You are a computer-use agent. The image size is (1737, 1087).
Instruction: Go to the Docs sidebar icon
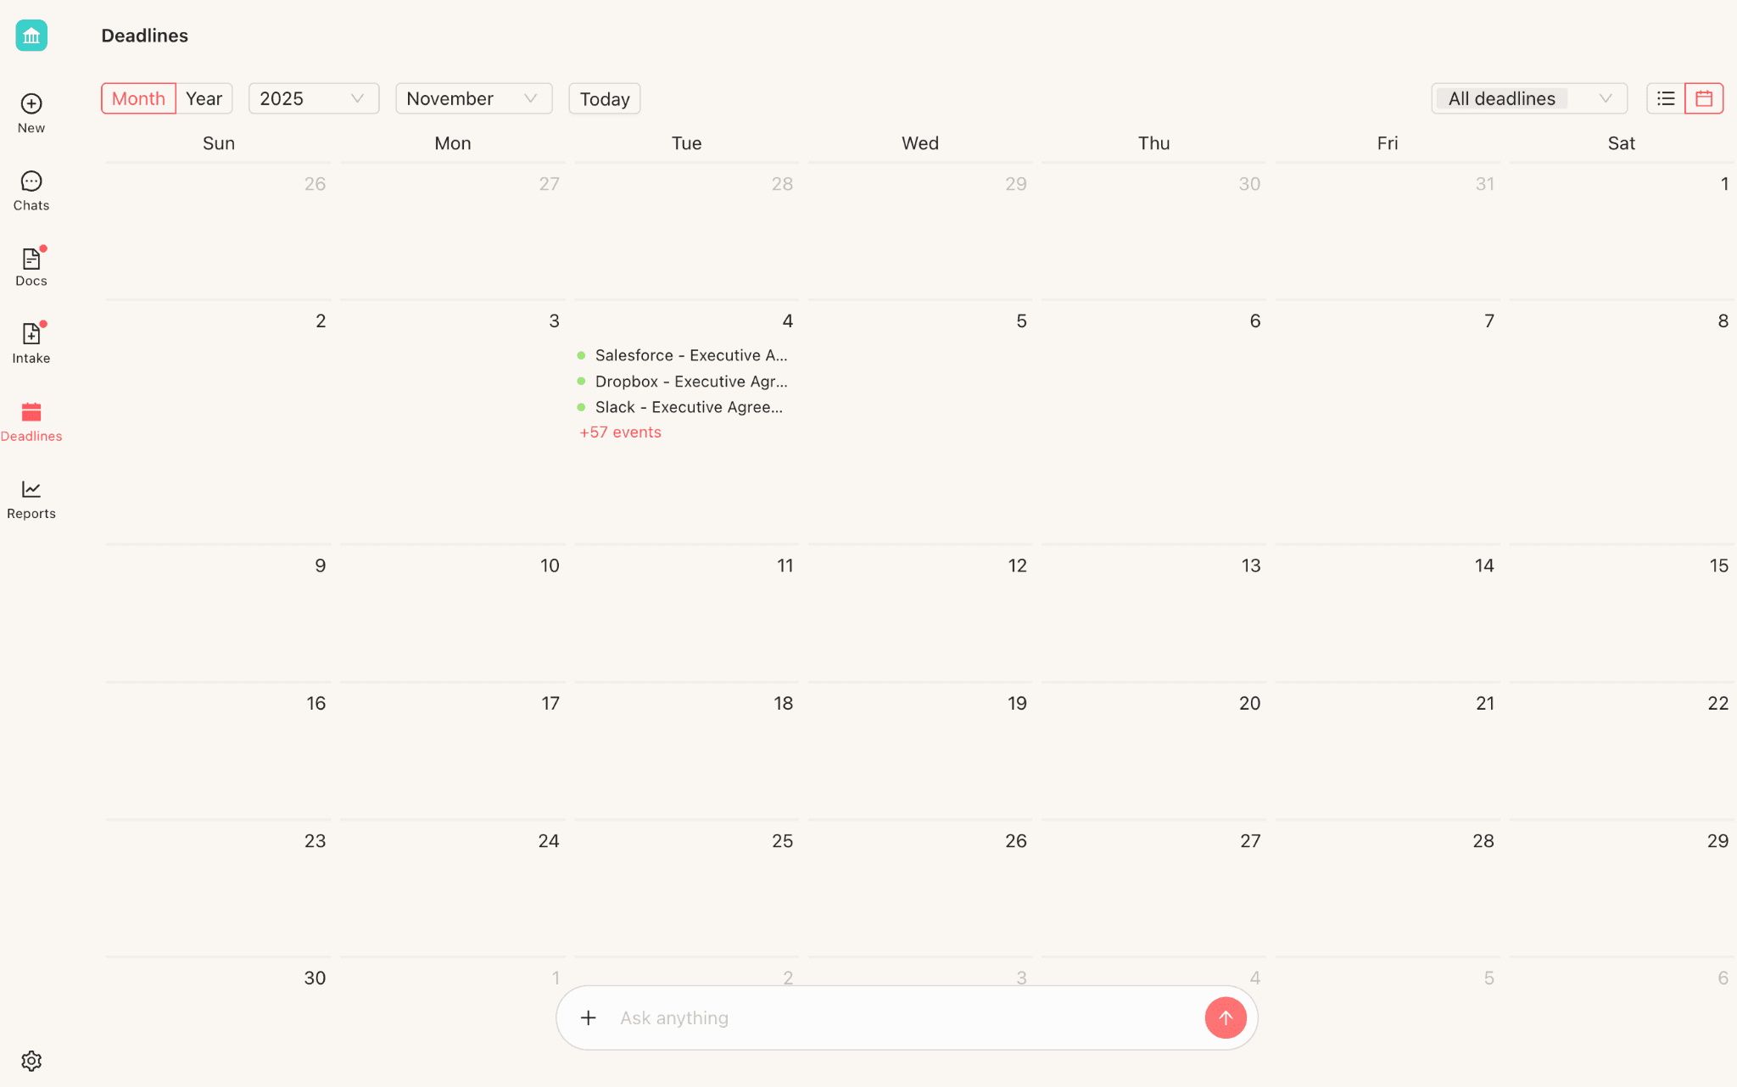click(x=31, y=259)
